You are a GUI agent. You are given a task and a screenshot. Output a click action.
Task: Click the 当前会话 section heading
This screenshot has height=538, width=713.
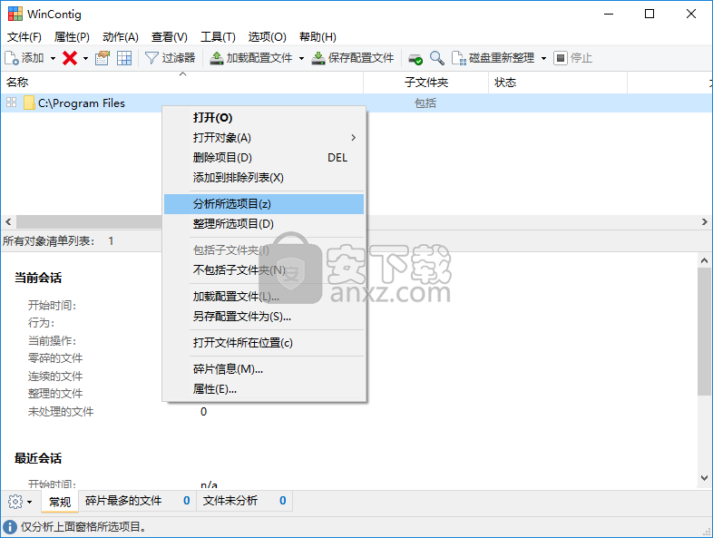click(38, 278)
